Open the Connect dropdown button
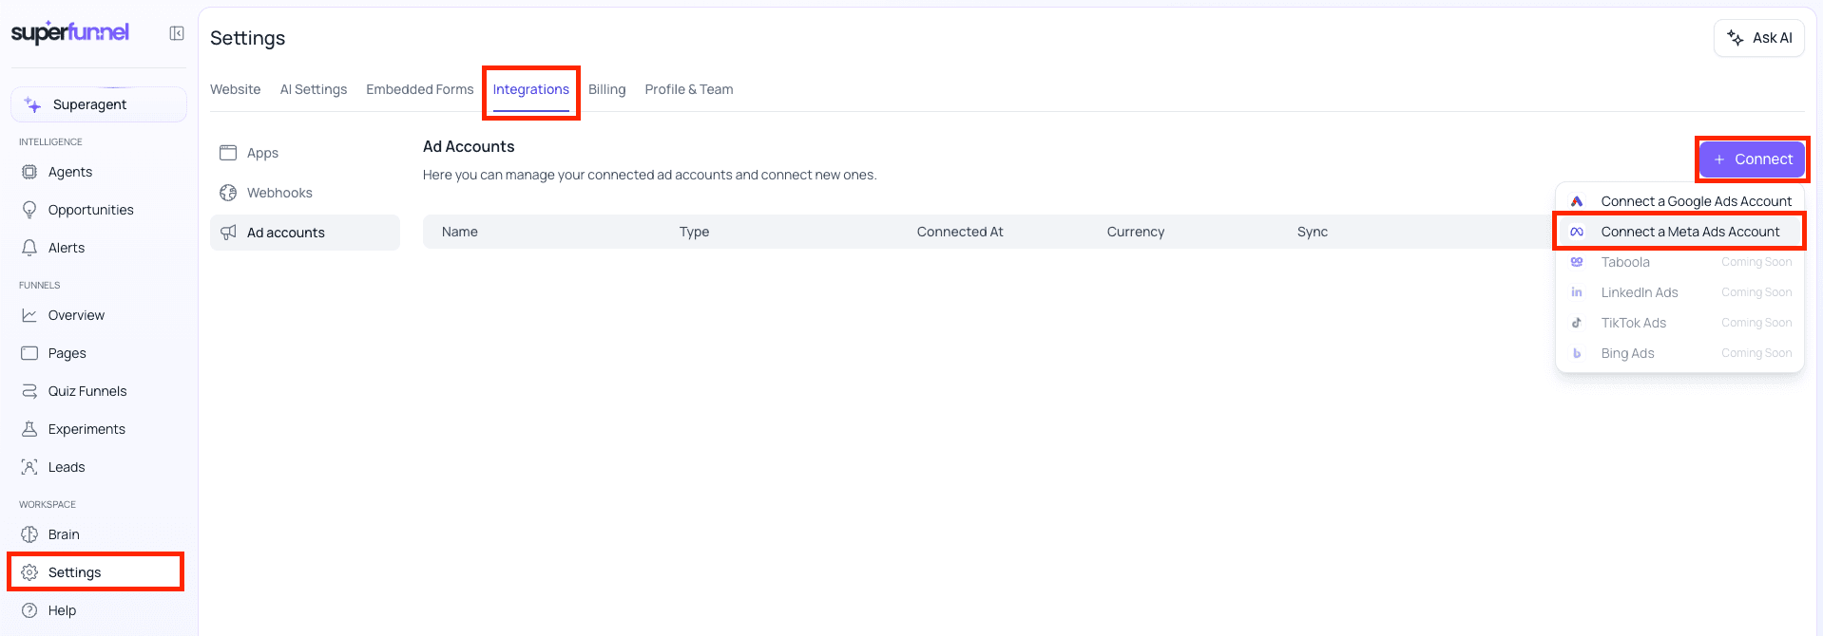 point(1752,159)
